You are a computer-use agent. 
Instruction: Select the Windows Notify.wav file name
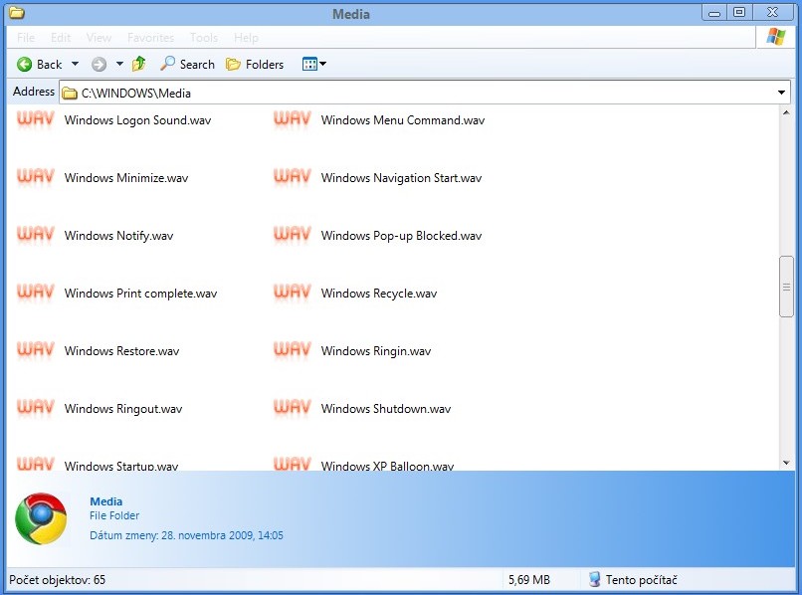point(118,236)
